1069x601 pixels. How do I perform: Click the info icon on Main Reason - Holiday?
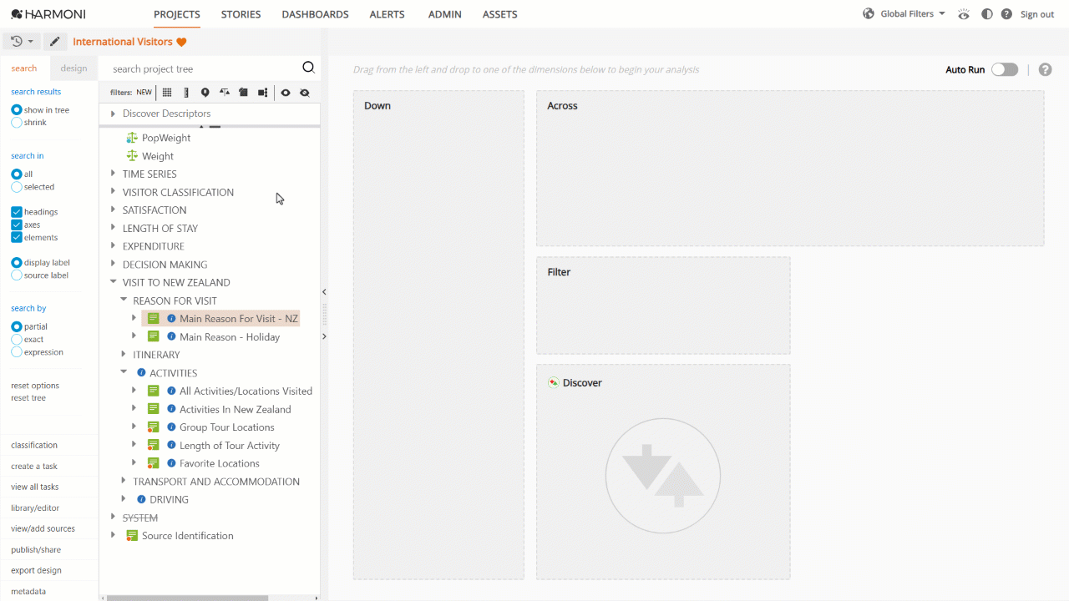coord(171,336)
